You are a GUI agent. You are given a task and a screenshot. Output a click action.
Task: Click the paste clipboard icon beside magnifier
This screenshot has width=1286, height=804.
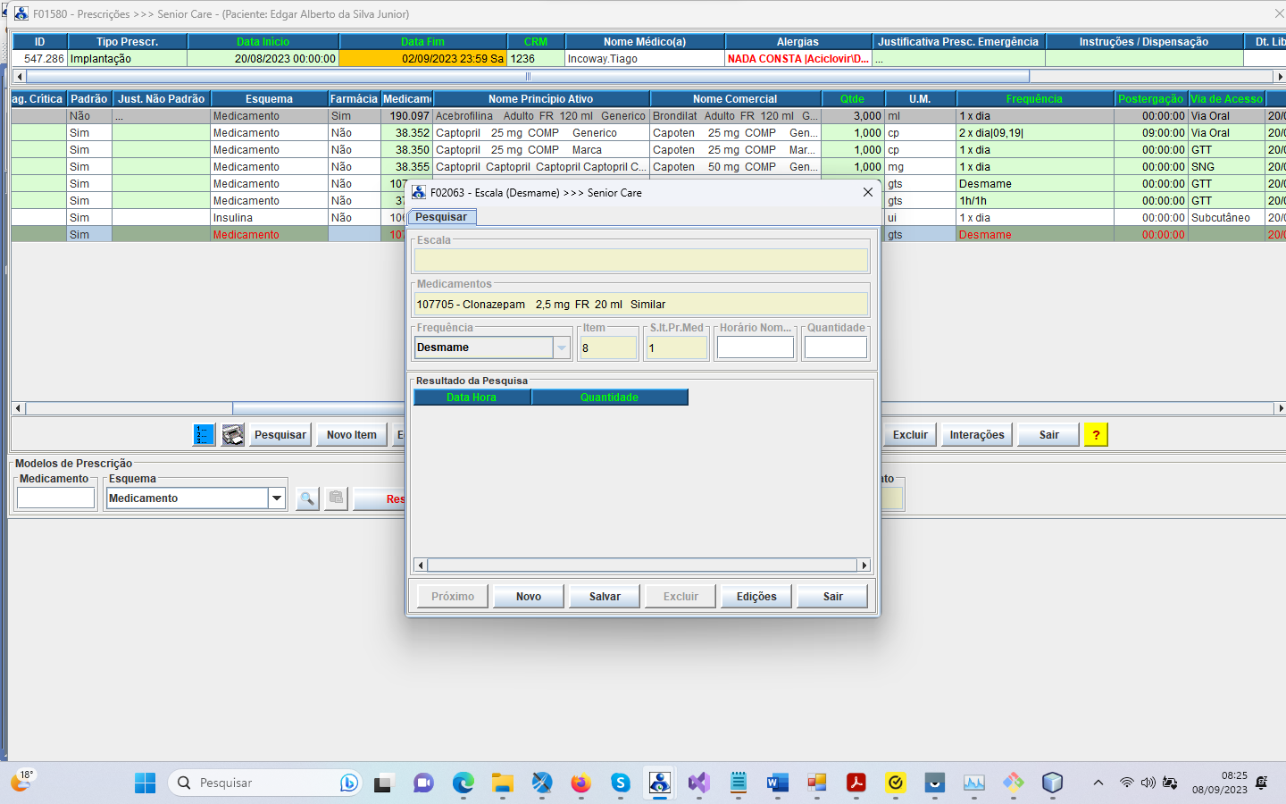click(x=336, y=498)
